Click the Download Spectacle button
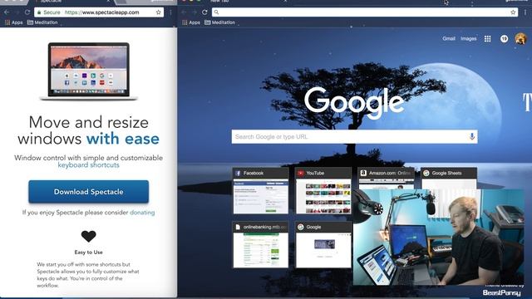 pos(89,192)
